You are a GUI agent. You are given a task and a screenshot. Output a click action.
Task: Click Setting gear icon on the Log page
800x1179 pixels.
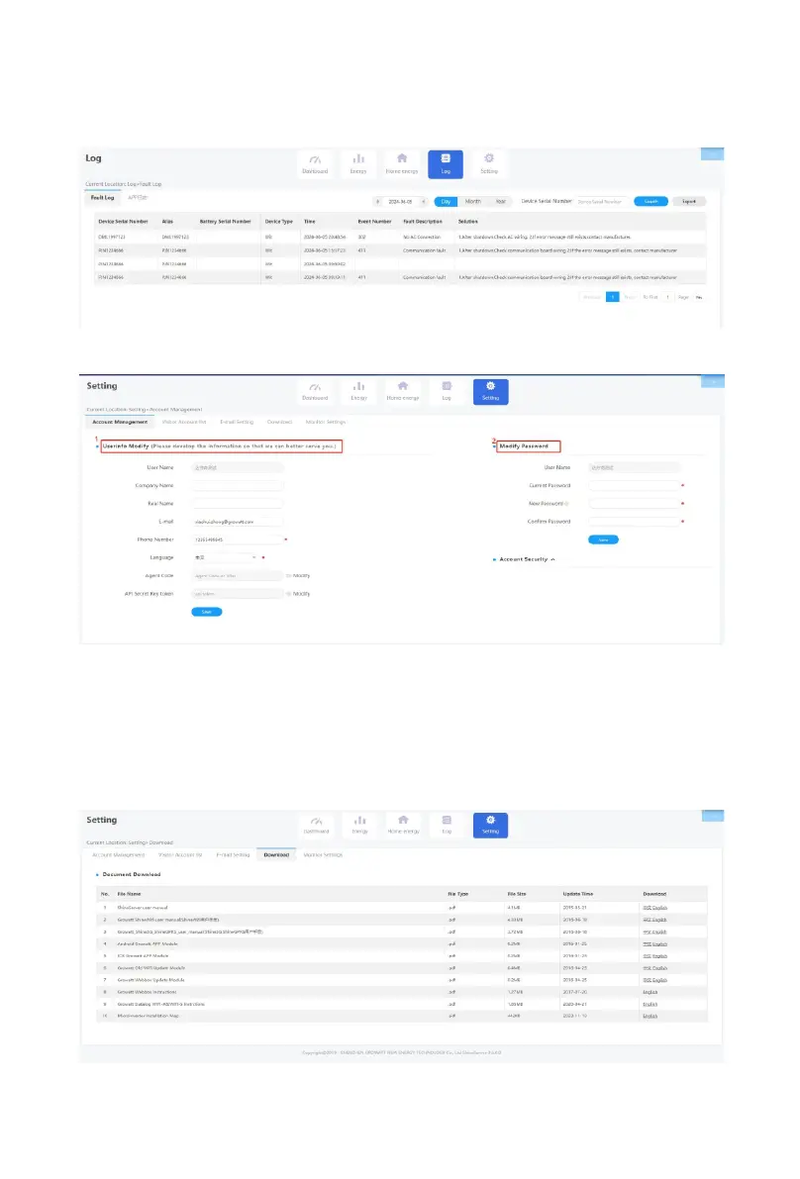488,163
